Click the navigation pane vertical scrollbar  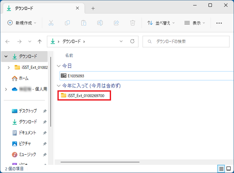point(51,92)
